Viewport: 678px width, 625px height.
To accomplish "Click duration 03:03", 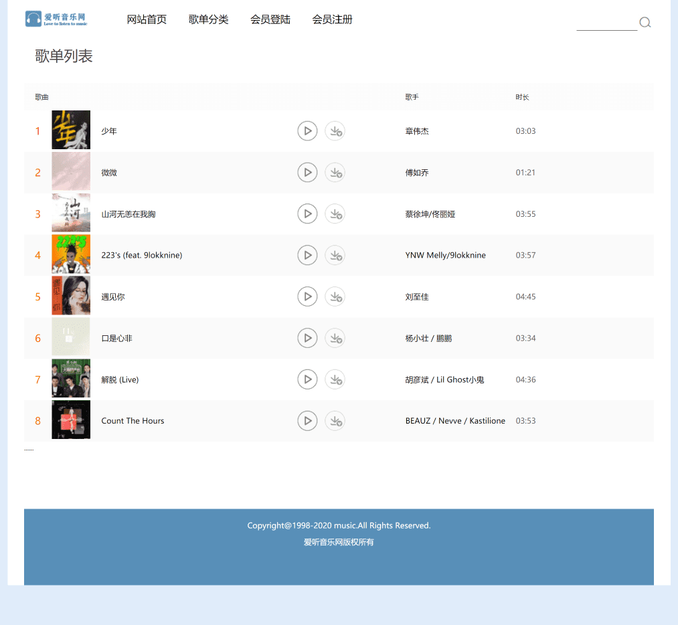I will click(x=525, y=131).
